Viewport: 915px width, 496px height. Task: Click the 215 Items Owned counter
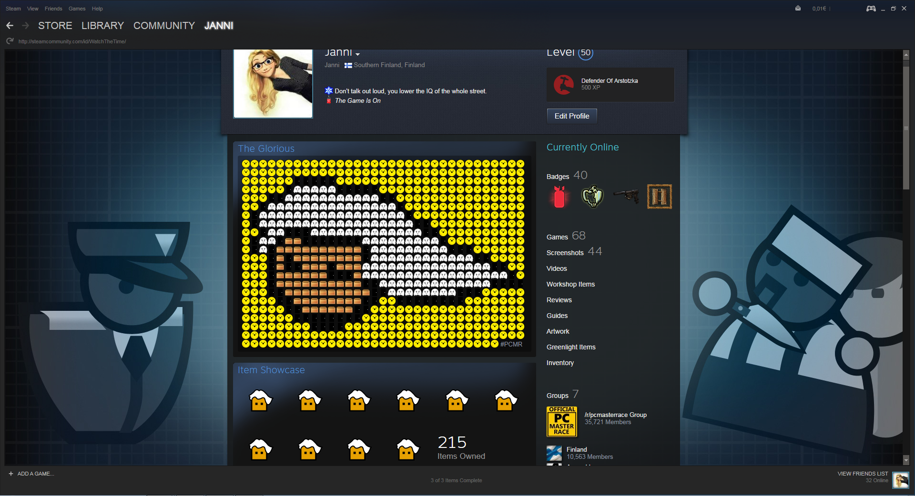(x=461, y=447)
